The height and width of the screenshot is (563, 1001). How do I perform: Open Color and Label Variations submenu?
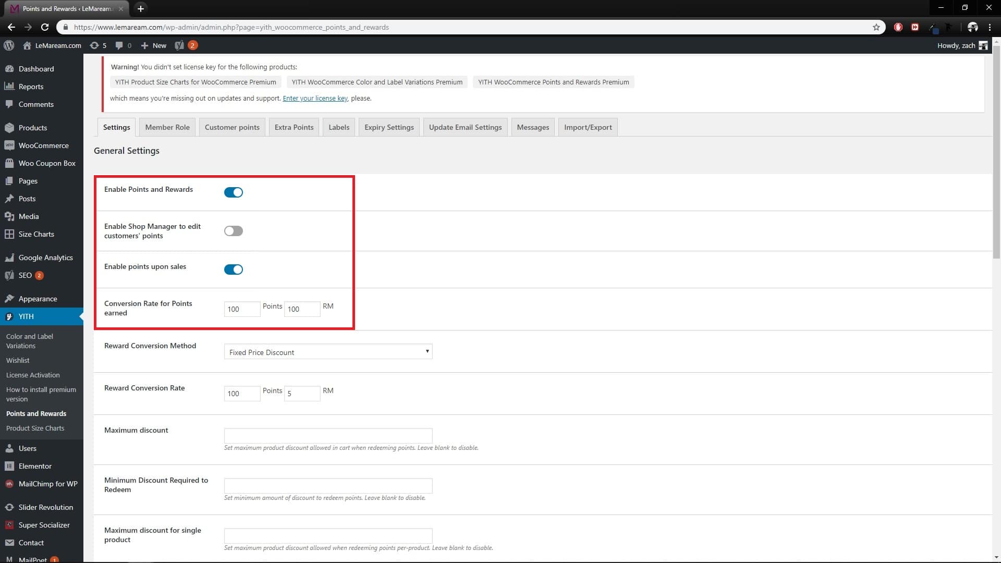coord(30,341)
